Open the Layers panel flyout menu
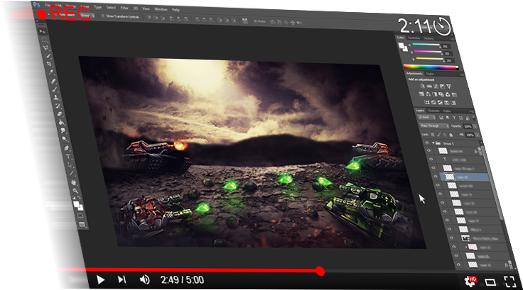 [x=472, y=111]
